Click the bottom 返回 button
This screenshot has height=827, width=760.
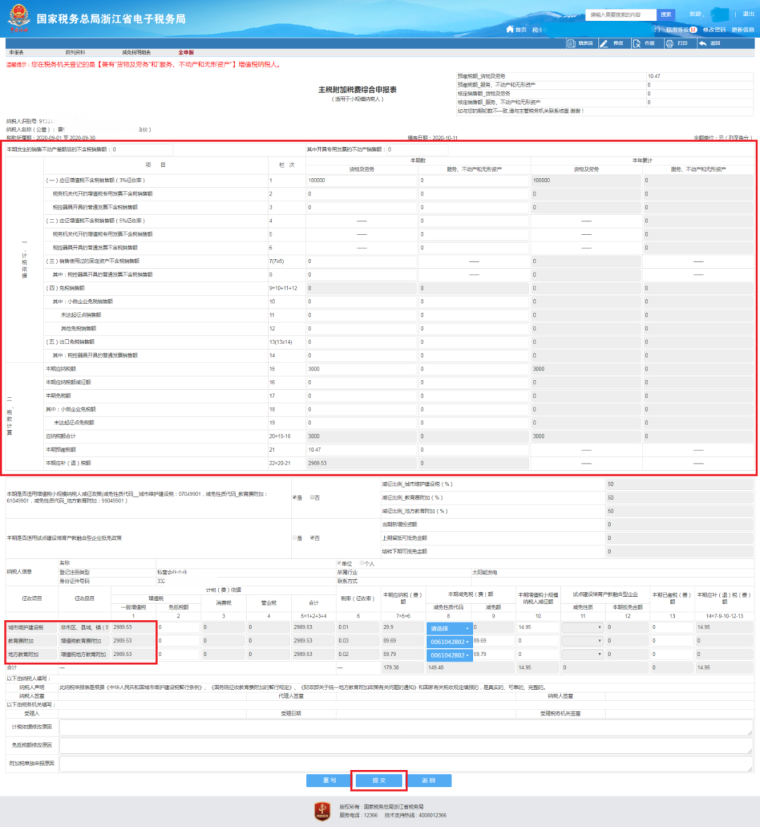pyautogui.click(x=429, y=780)
